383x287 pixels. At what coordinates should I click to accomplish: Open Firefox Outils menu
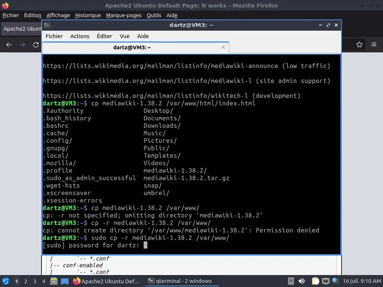[x=154, y=15]
